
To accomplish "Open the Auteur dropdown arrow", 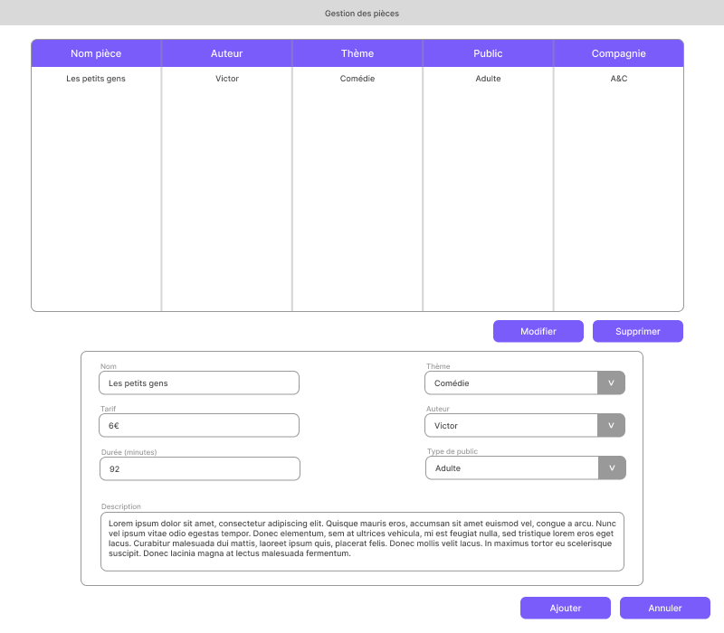I will pos(611,425).
